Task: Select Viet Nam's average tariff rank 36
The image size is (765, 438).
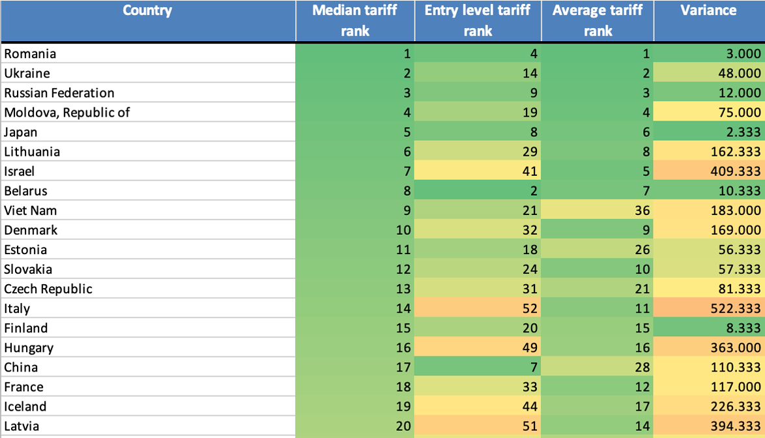Action: coord(642,211)
